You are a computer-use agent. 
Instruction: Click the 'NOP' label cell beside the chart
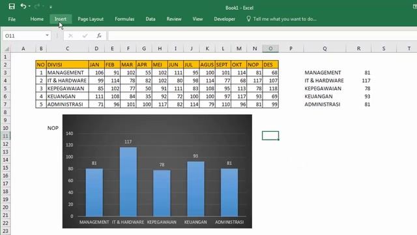[x=53, y=128]
